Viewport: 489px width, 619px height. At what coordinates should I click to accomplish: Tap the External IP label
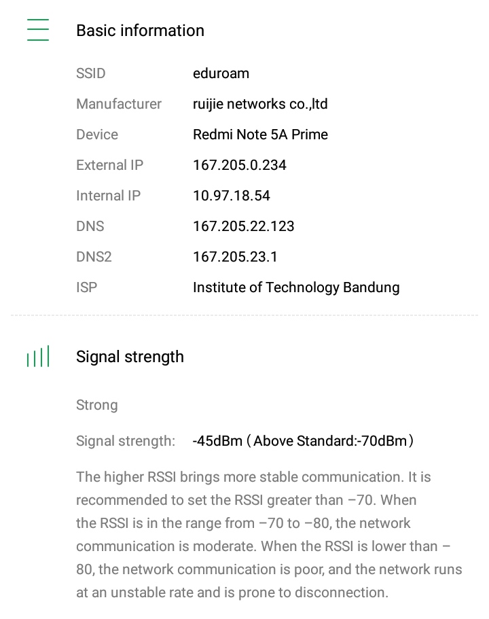[x=109, y=165]
